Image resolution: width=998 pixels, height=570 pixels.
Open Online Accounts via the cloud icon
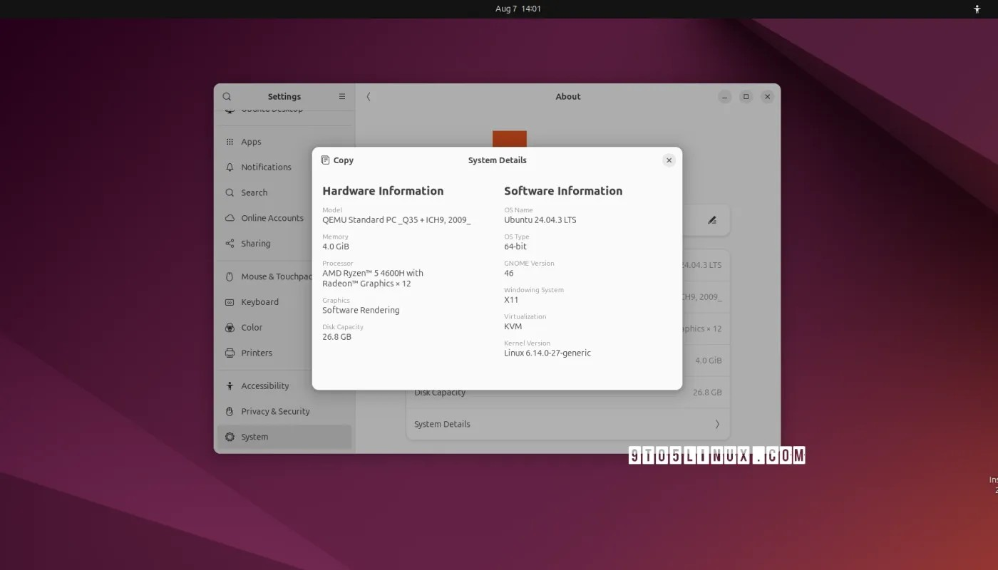(229, 218)
